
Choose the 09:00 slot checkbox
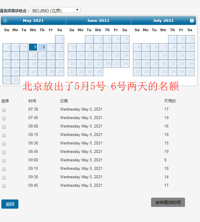(4, 161)
